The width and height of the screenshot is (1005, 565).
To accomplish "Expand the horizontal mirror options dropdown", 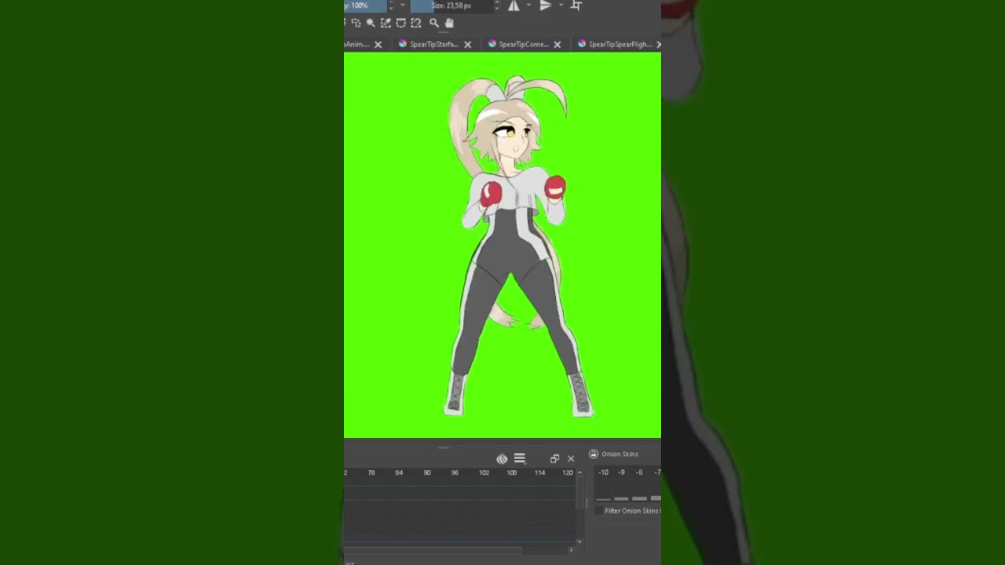I will [x=528, y=6].
